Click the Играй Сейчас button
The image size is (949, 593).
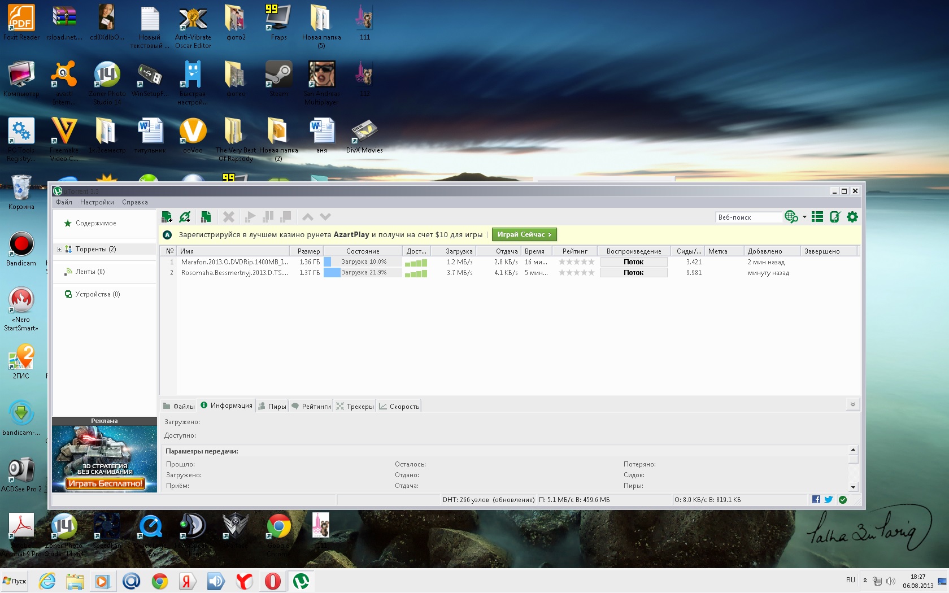pyautogui.click(x=524, y=234)
